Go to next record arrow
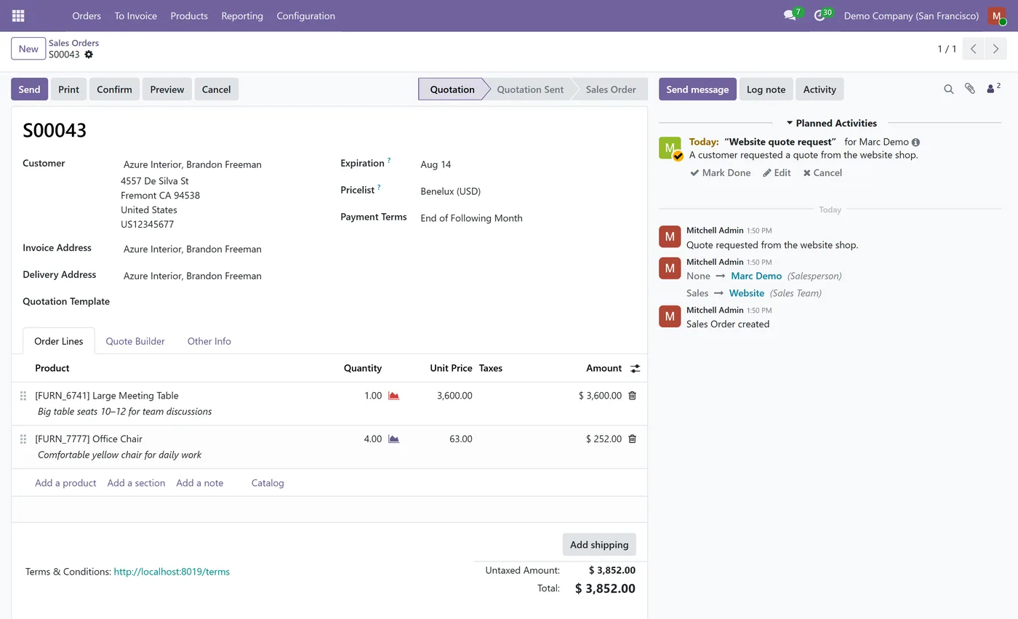 995,49
